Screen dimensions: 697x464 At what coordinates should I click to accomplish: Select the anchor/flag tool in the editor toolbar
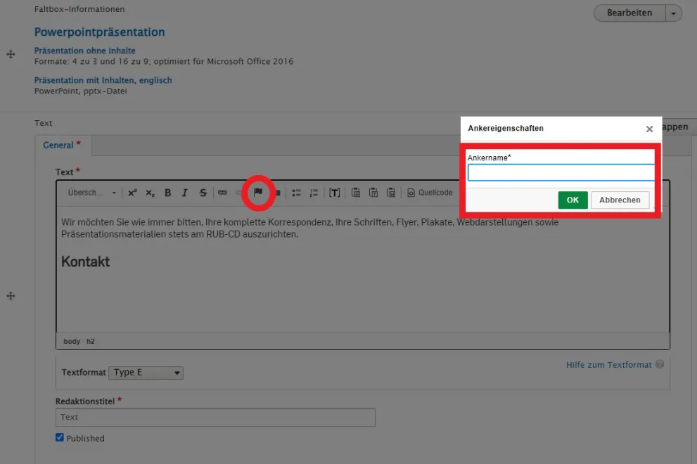(x=258, y=193)
